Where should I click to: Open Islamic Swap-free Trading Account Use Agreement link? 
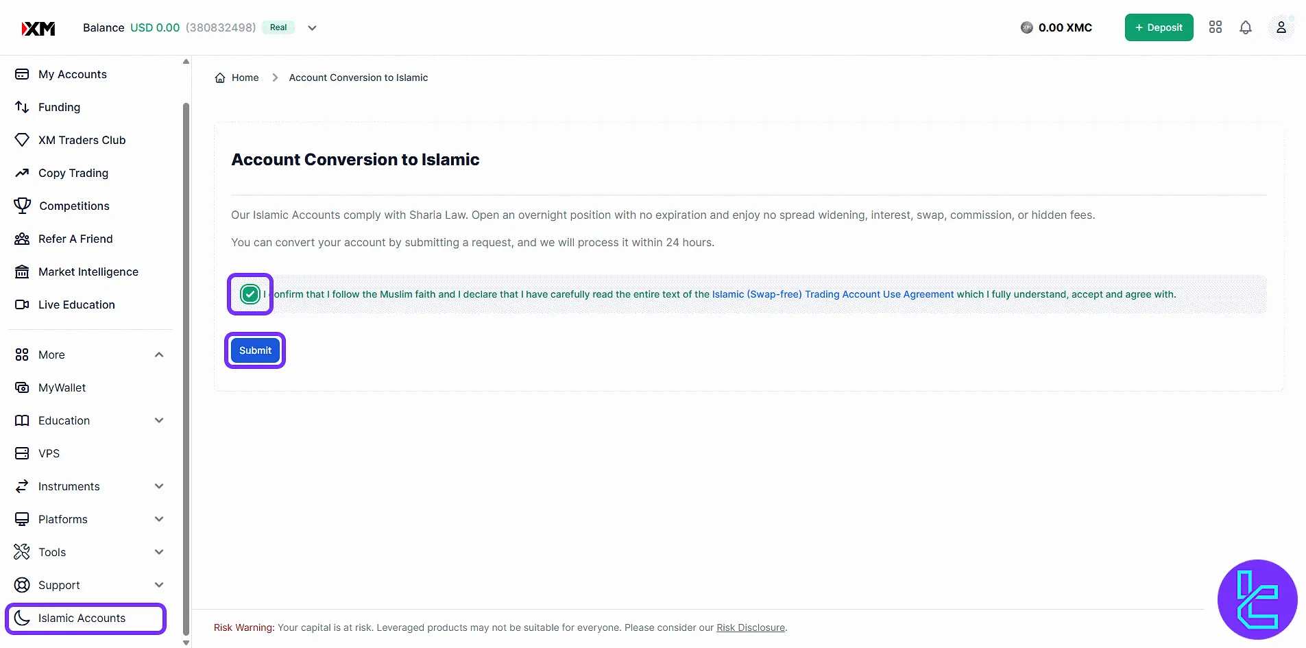click(x=833, y=294)
